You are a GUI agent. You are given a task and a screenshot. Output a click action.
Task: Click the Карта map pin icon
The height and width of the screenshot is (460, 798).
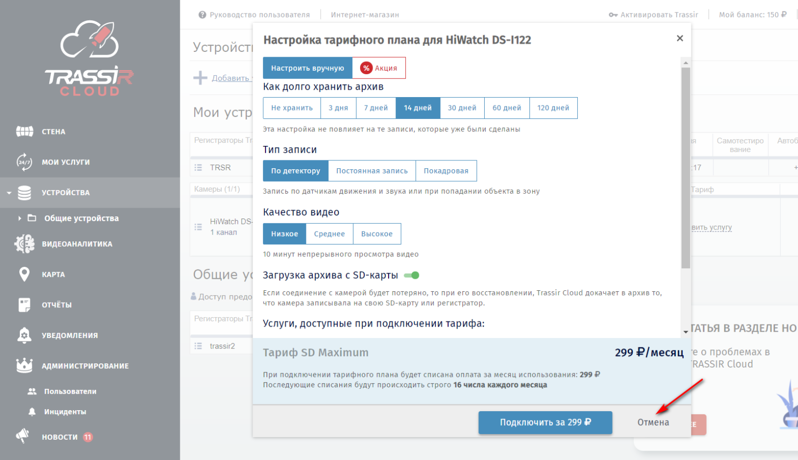(x=24, y=274)
